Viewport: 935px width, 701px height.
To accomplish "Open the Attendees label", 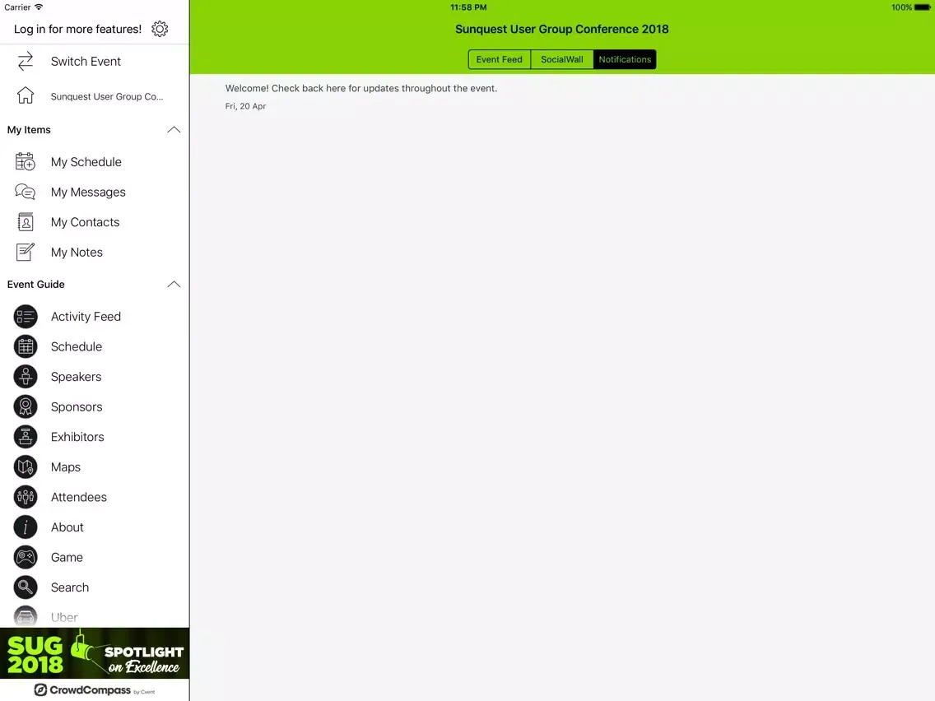I will pos(79,497).
